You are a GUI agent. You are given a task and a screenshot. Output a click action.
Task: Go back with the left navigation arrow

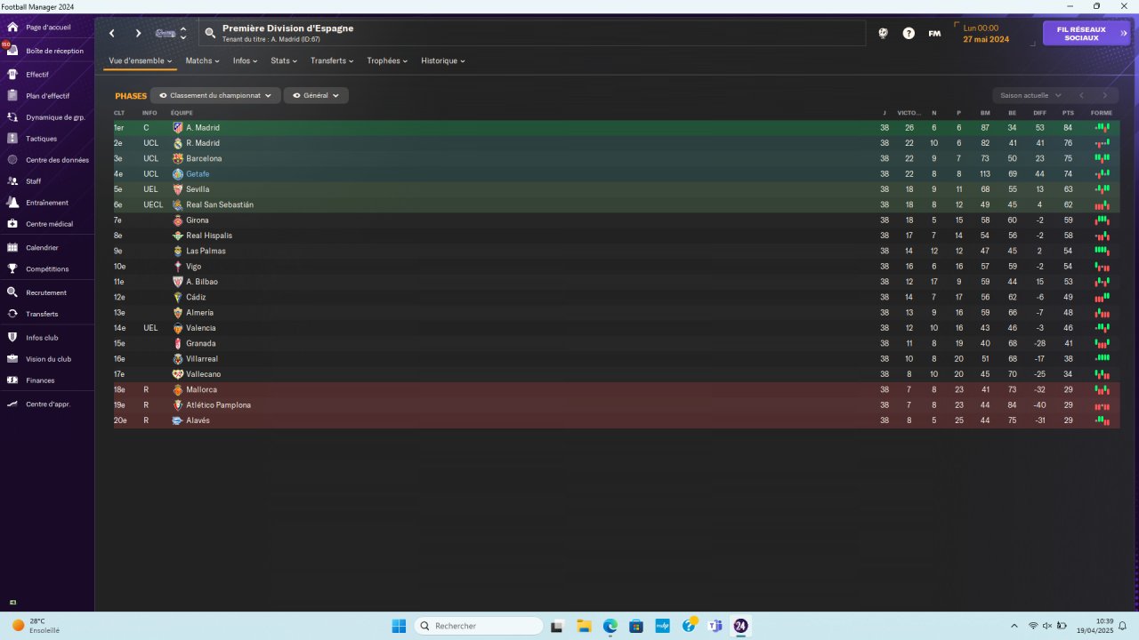[x=112, y=34]
